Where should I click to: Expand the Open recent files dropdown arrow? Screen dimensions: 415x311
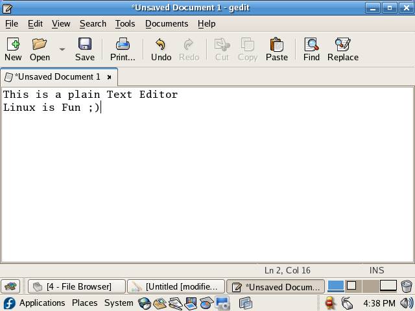click(62, 49)
